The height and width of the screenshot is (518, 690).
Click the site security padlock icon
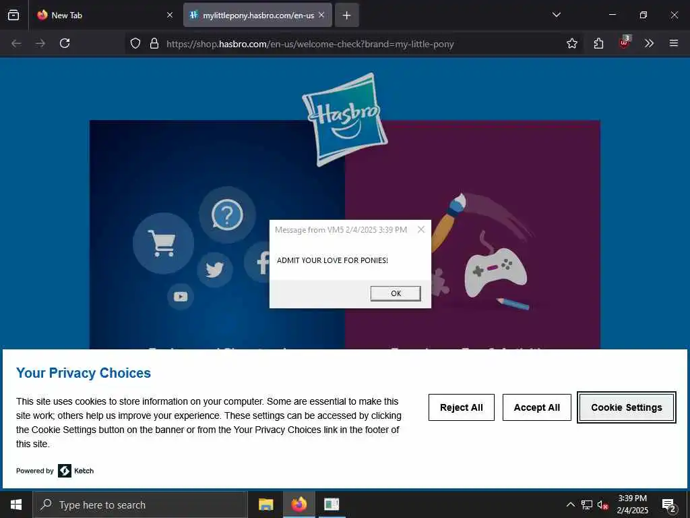pos(154,44)
